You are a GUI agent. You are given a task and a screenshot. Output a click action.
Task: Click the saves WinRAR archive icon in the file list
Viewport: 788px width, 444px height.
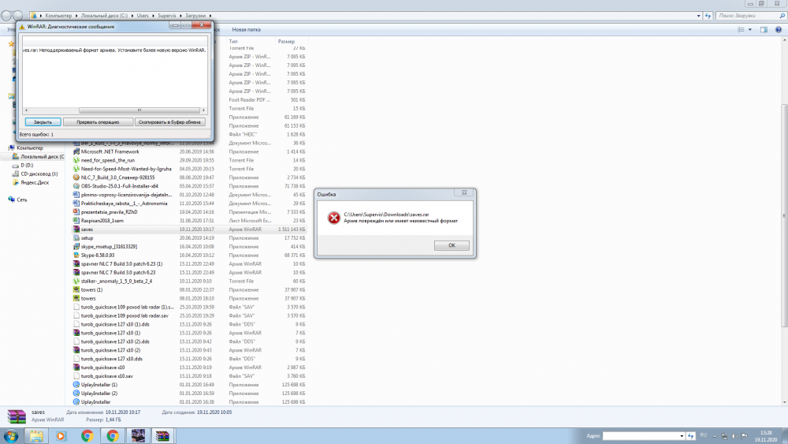(76, 229)
